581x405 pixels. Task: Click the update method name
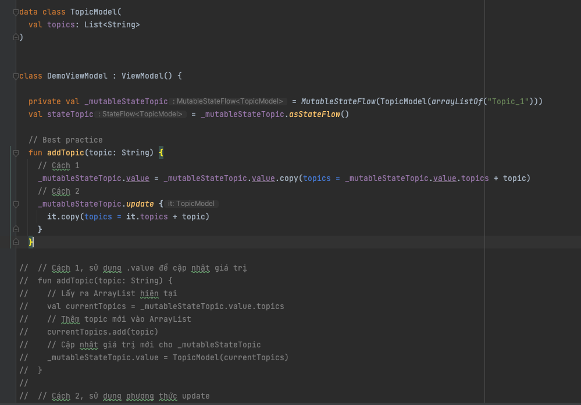(140, 204)
